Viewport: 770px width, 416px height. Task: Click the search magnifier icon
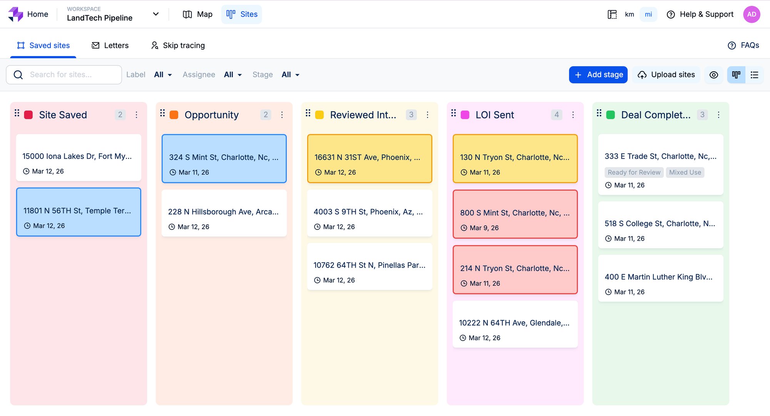[x=18, y=75]
